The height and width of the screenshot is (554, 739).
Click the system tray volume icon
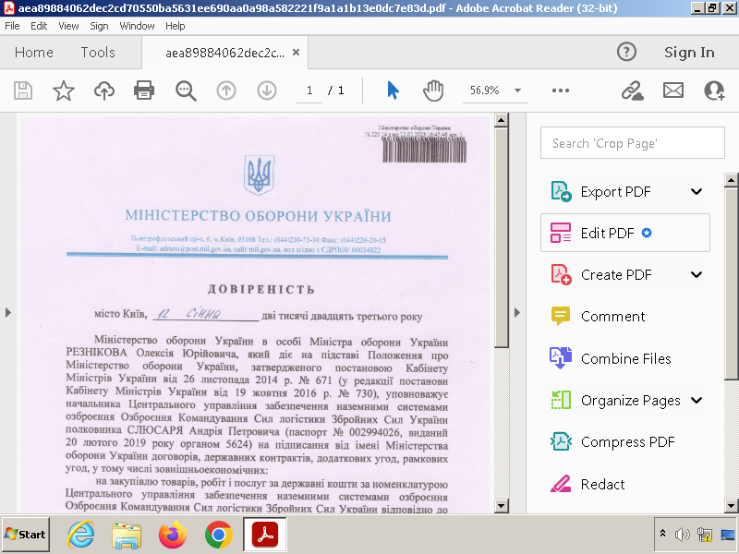(682, 535)
